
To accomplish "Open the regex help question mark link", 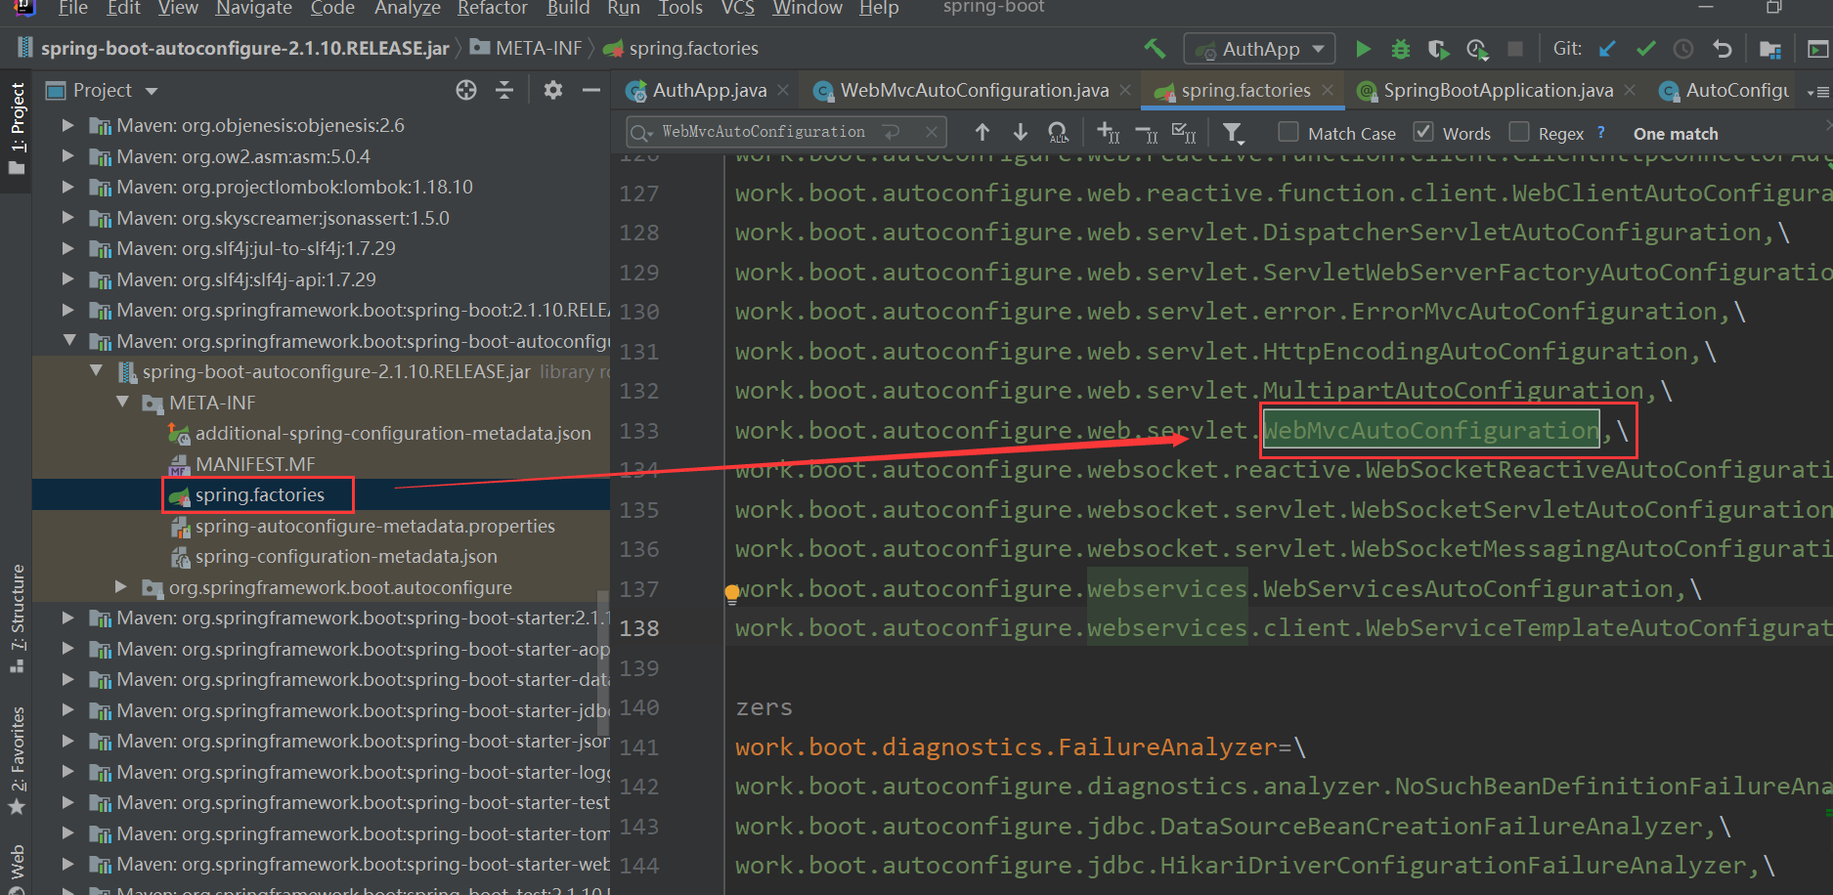I will [x=1600, y=132].
